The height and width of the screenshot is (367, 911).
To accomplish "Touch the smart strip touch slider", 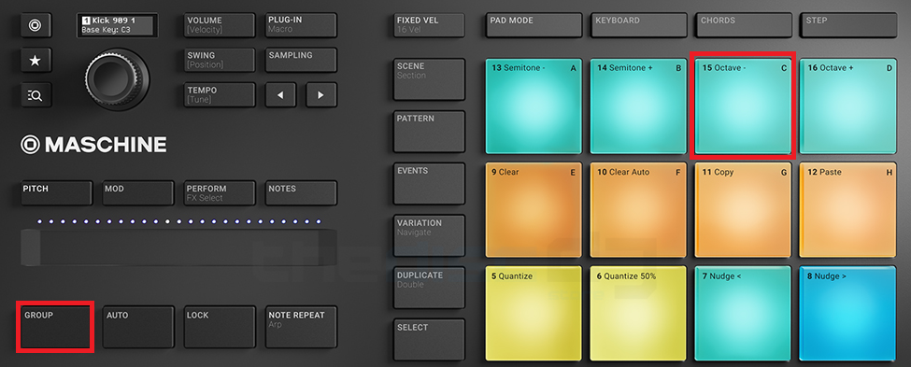I will (x=178, y=247).
